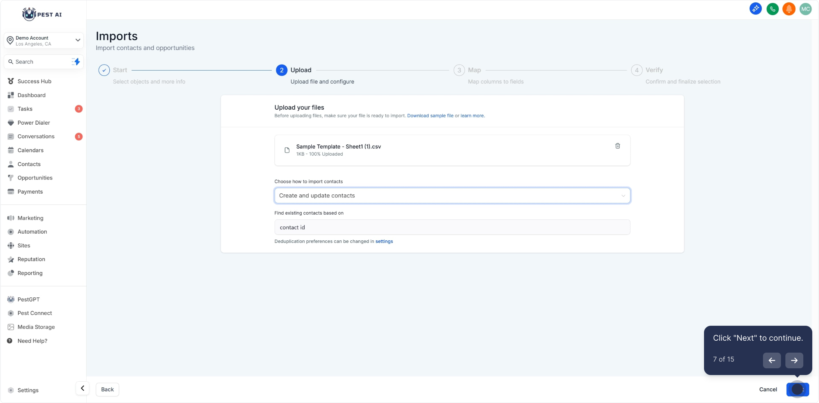Screen dimensions: 819x403
Task: Click the orange notifications bell icon
Action: pyautogui.click(x=789, y=9)
